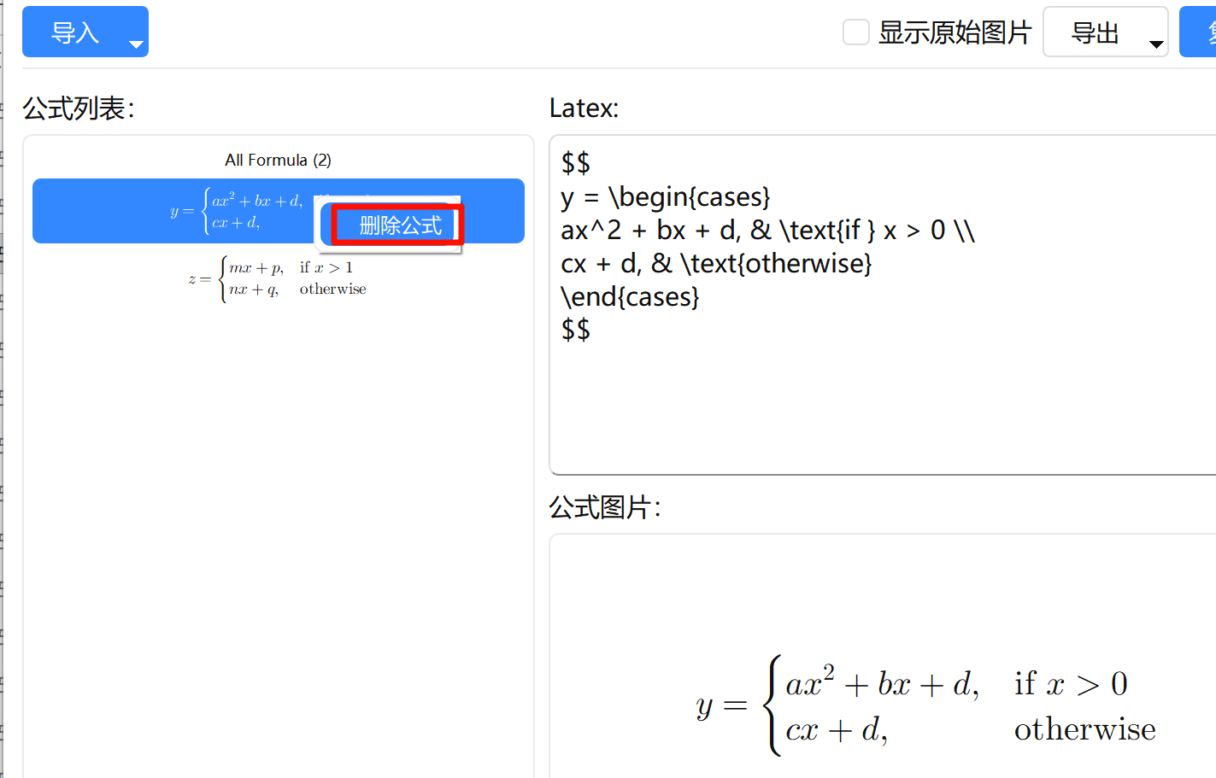Click the 公式列表 heading
This screenshot has height=778, width=1216.
78,108
